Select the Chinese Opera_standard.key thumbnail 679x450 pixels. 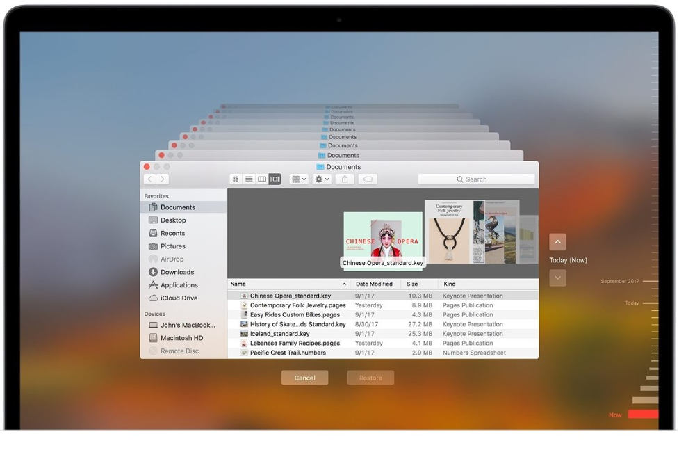coord(383,236)
